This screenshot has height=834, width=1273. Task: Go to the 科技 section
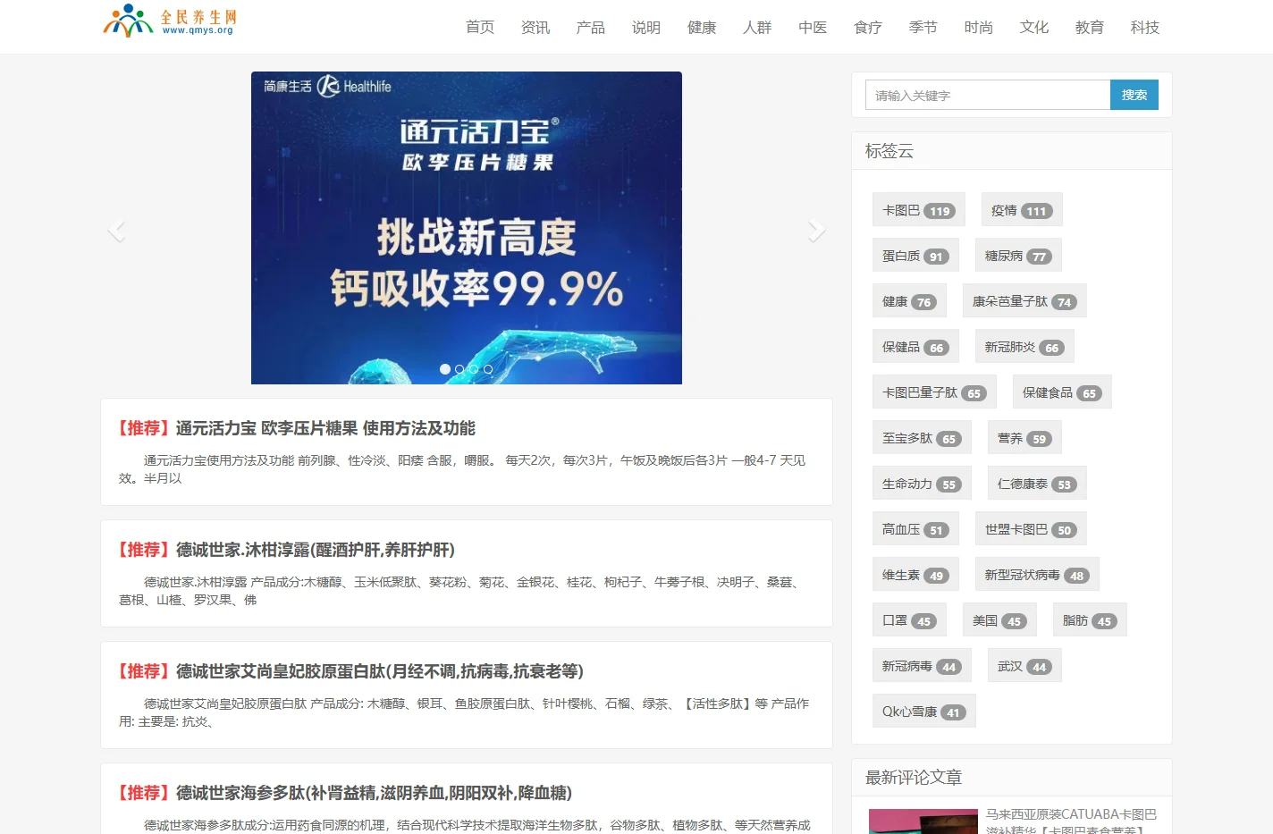[1145, 28]
